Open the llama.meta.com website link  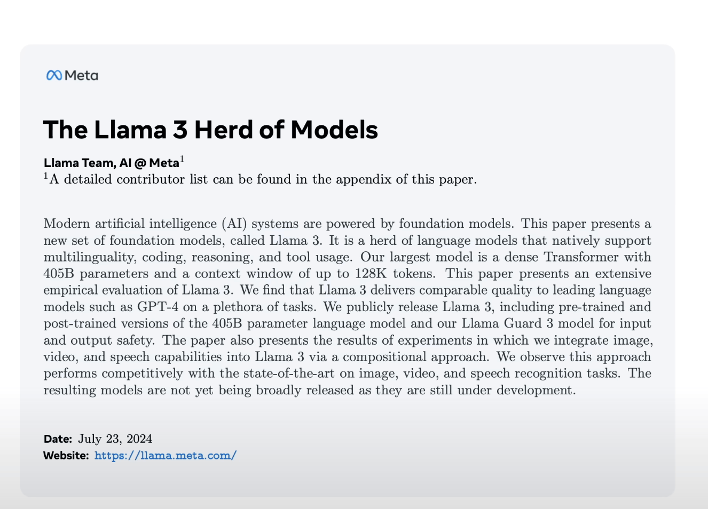165,455
